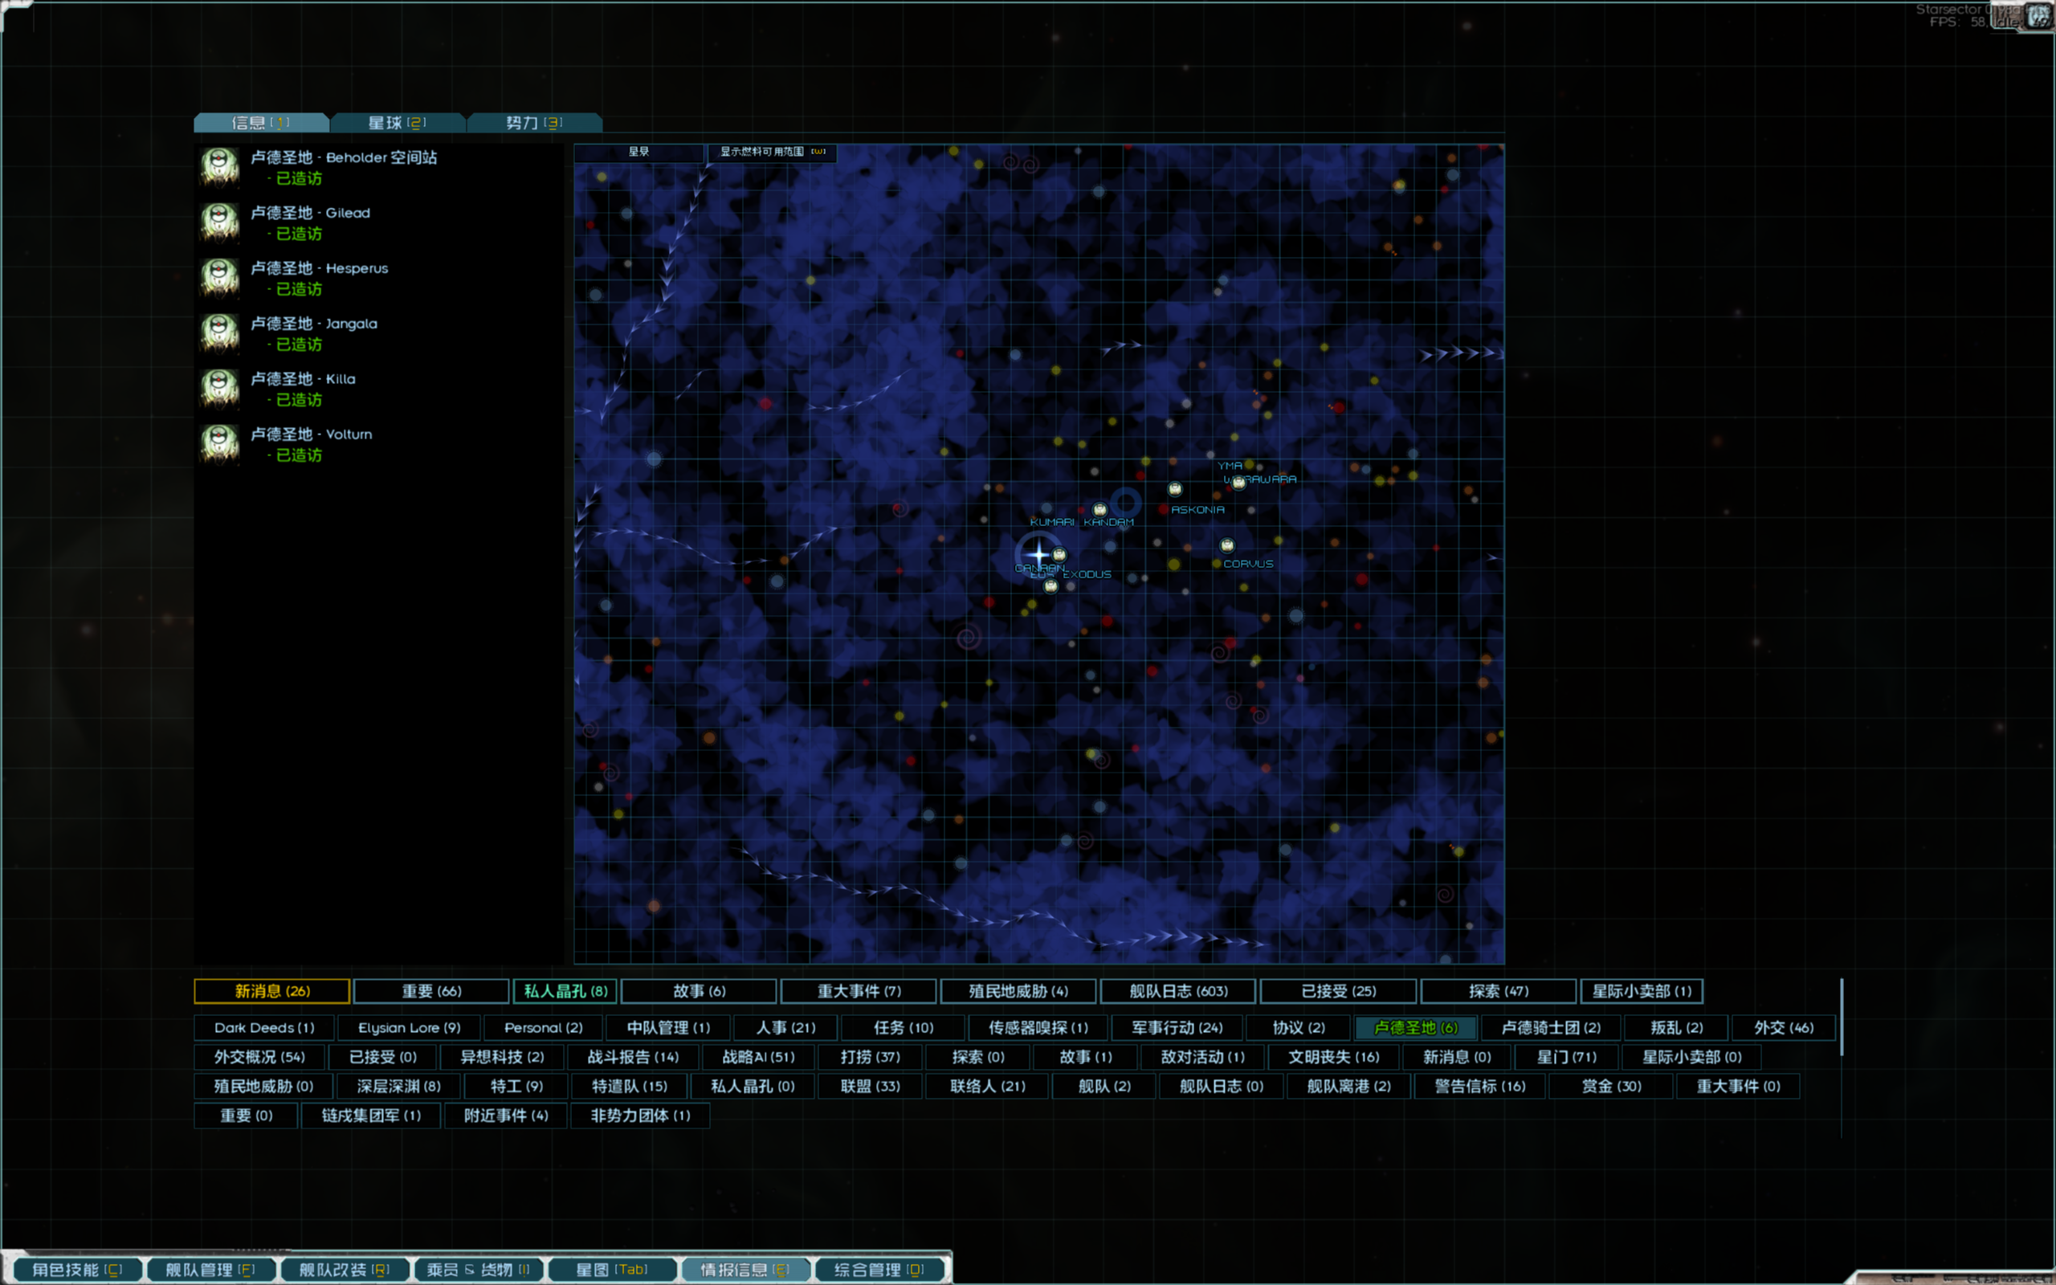Toggle the 新消息 (26) filter
Viewport: 2056px width, 1285px height.
click(272, 991)
